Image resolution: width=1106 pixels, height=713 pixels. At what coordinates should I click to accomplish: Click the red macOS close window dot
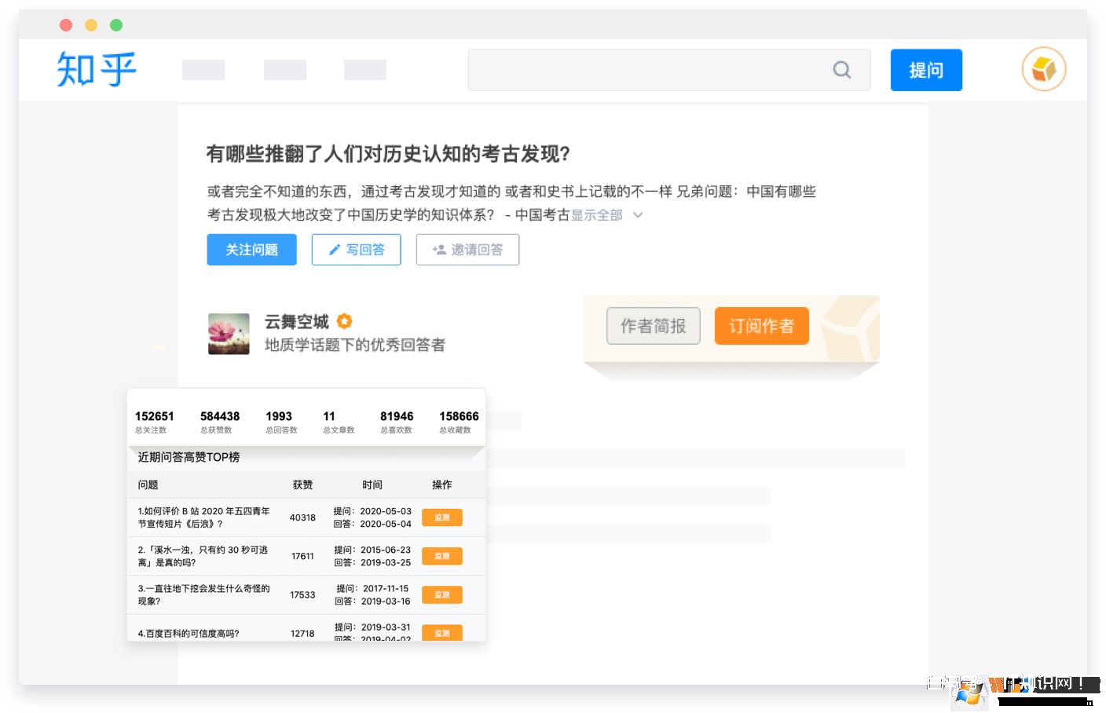(66, 25)
